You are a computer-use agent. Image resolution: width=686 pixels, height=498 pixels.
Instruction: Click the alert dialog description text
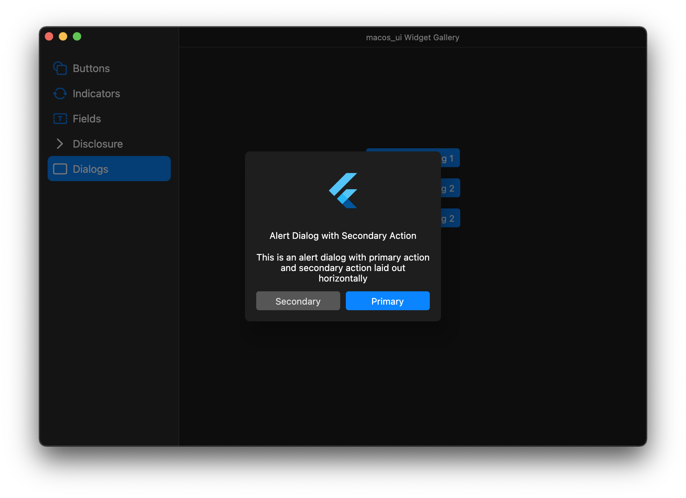click(x=343, y=268)
